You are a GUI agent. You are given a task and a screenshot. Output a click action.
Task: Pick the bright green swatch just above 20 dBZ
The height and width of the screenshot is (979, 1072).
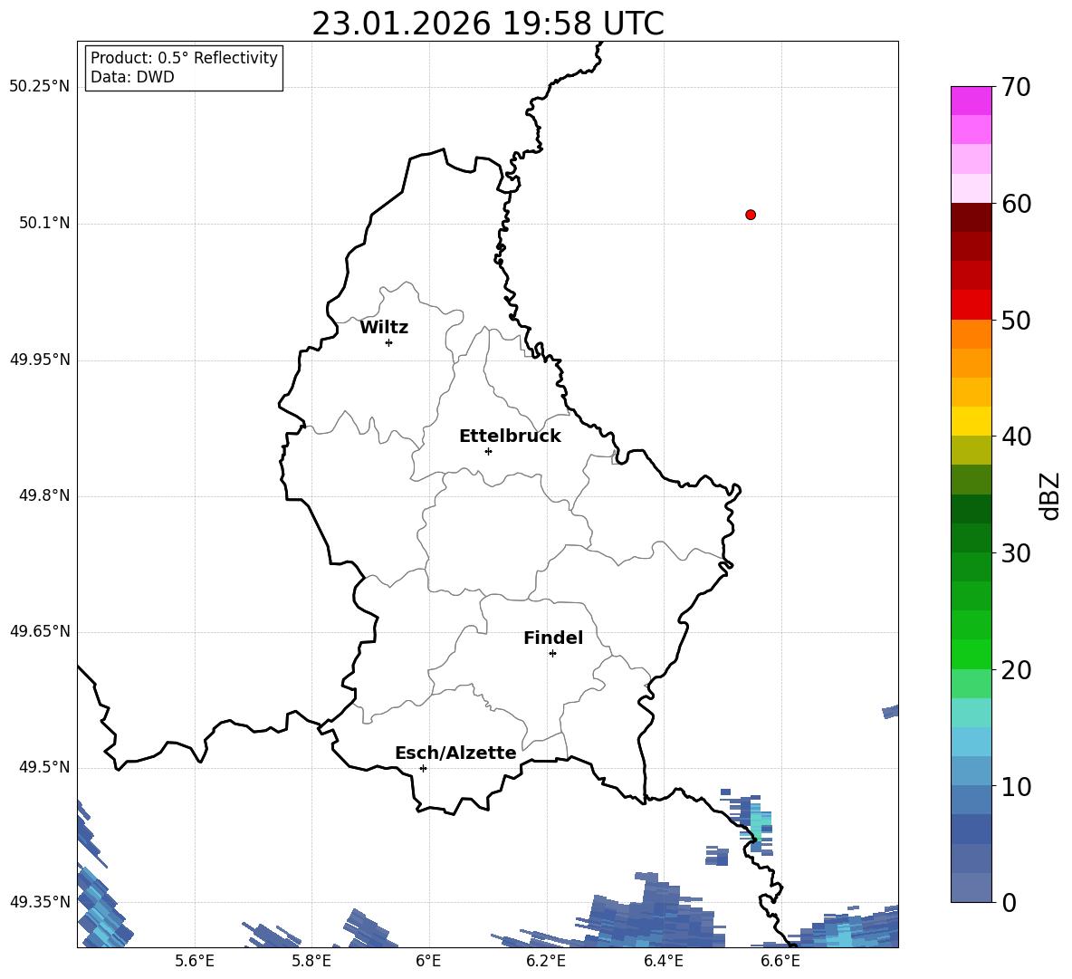tap(971, 654)
